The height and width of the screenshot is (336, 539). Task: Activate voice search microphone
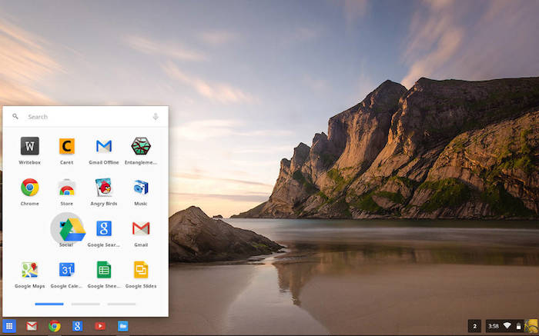pyautogui.click(x=156, y=117)
